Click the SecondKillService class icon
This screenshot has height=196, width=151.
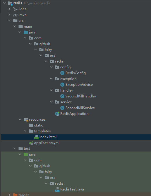click(62, 108)
